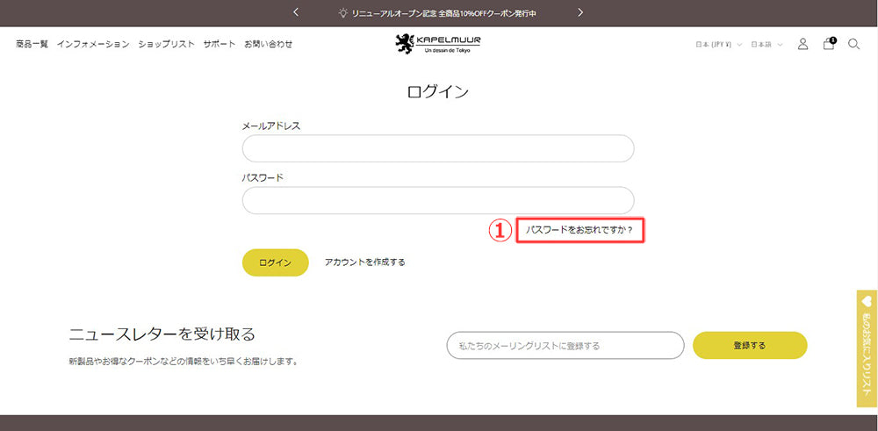Image resolution: width=878 pixels, height=431 pixels.
Task: Open the heart wishlist side tab
Action: [867, 348]
